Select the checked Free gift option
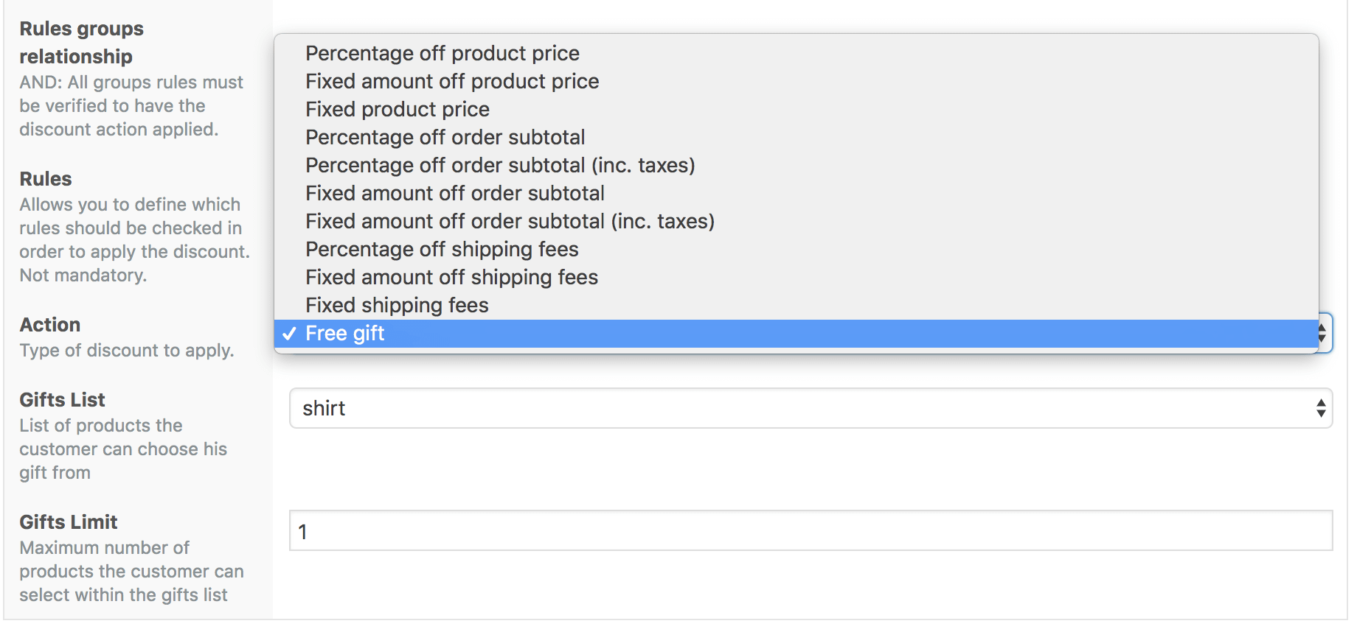This screenshot has height=632, width=1357. pos(796,334)
